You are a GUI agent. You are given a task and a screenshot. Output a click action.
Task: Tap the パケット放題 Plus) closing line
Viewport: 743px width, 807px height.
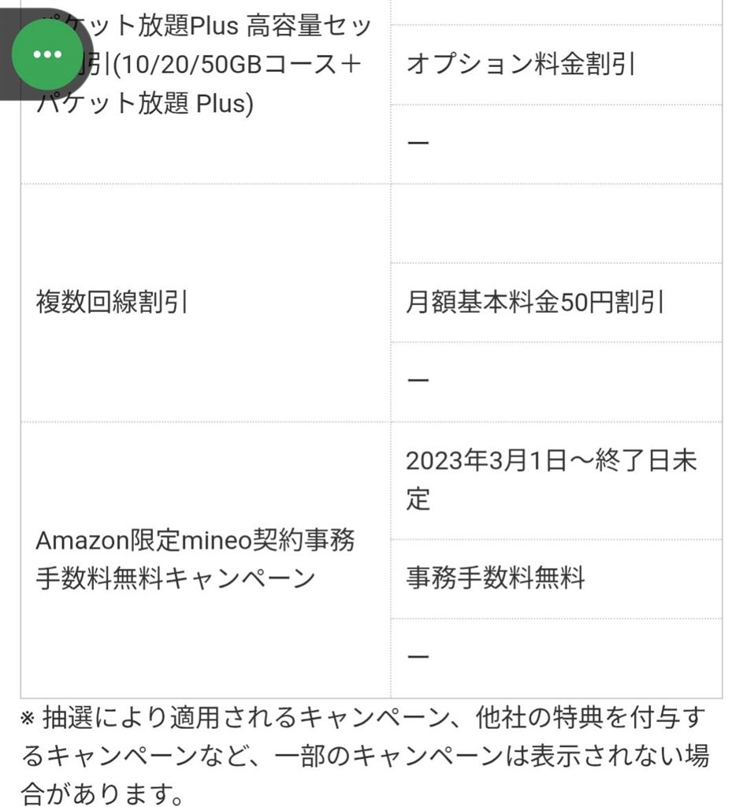click(x=146, y=103)
